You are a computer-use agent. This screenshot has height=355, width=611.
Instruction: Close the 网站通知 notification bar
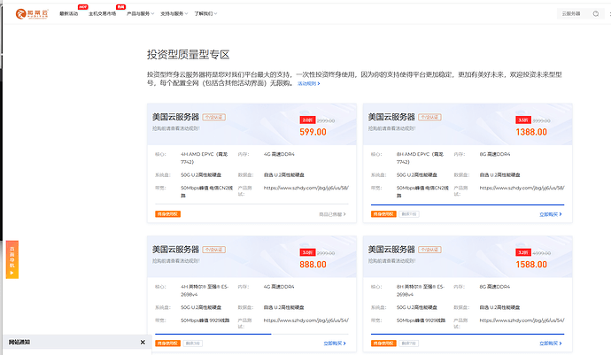click(x=143, y=342)
